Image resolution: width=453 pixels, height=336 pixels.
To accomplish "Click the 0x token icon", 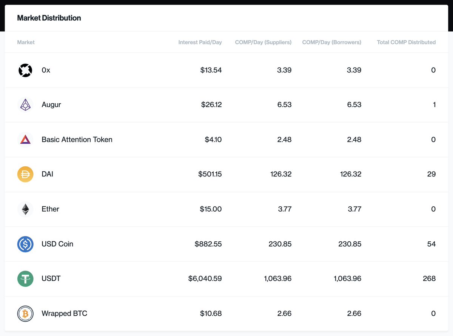I will pyautogui.click(x=25, y=70).
